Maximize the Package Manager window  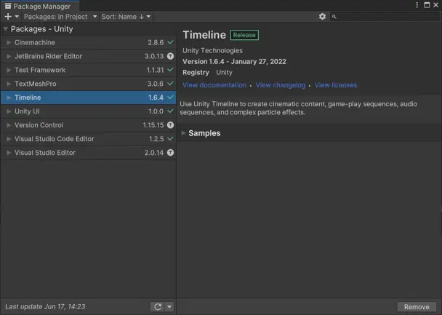click(427, 5)
